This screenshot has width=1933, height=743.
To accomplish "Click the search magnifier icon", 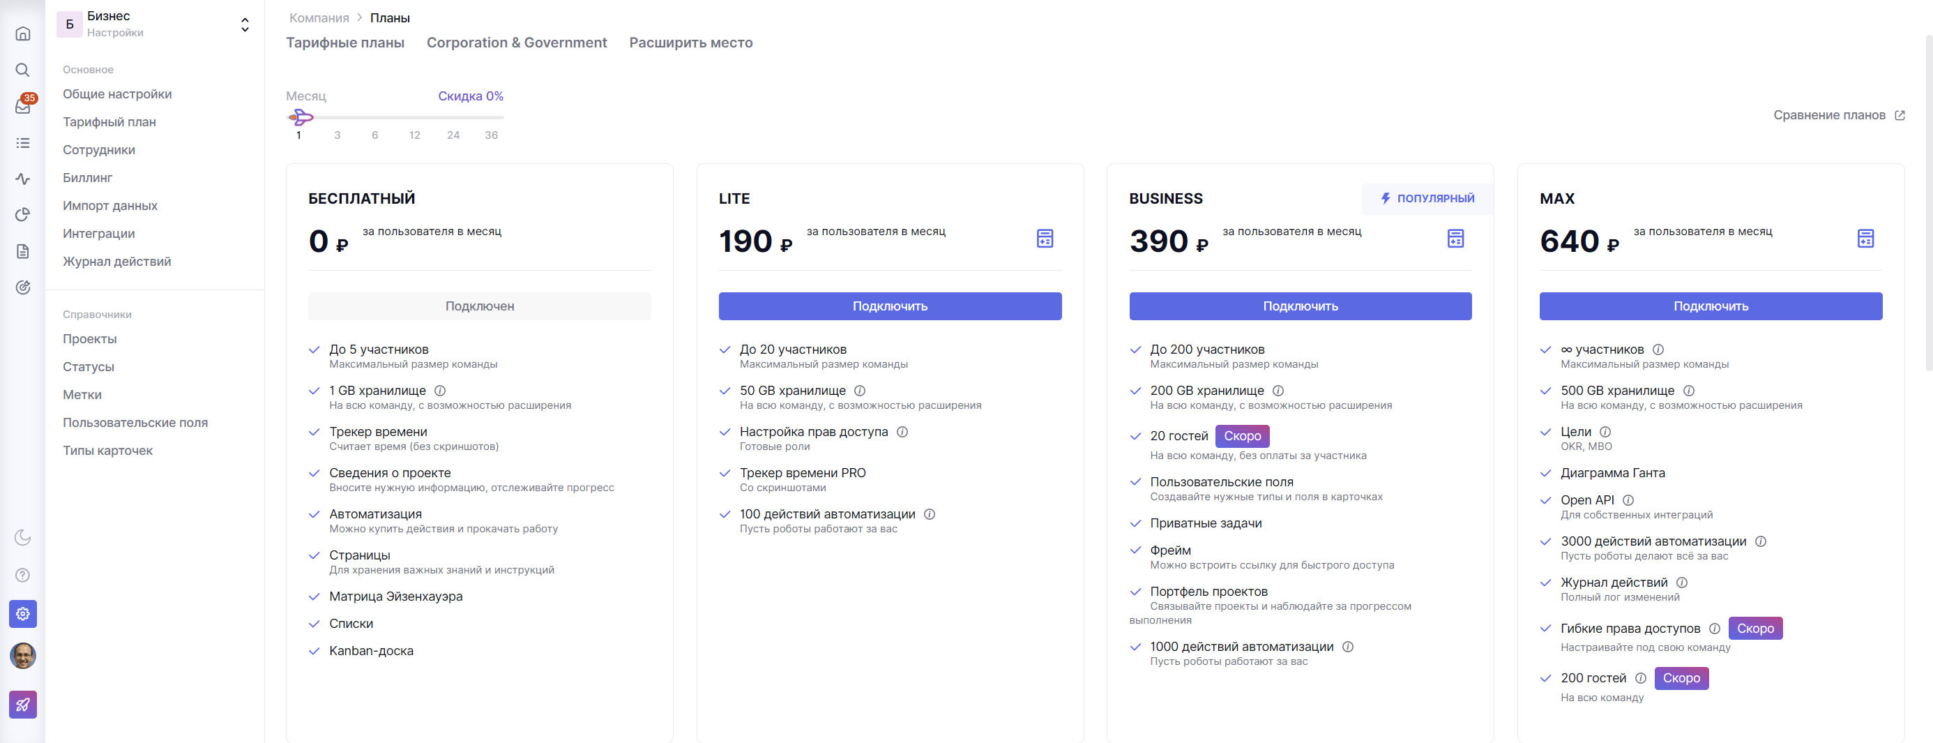I will coord(23,70).
